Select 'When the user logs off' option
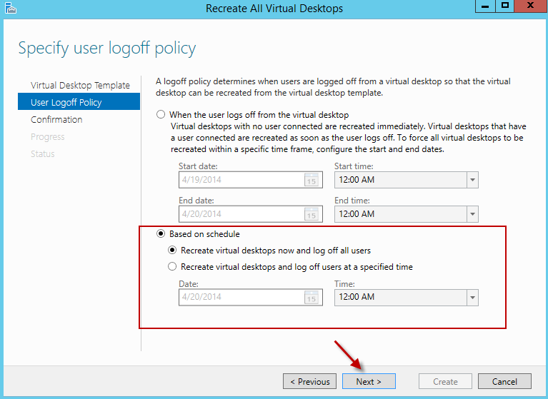 click(161, 114)
